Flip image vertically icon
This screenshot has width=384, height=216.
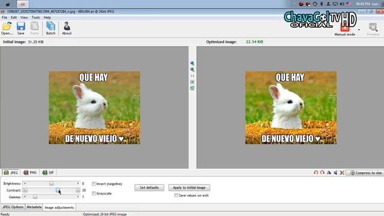click(335, 173)
